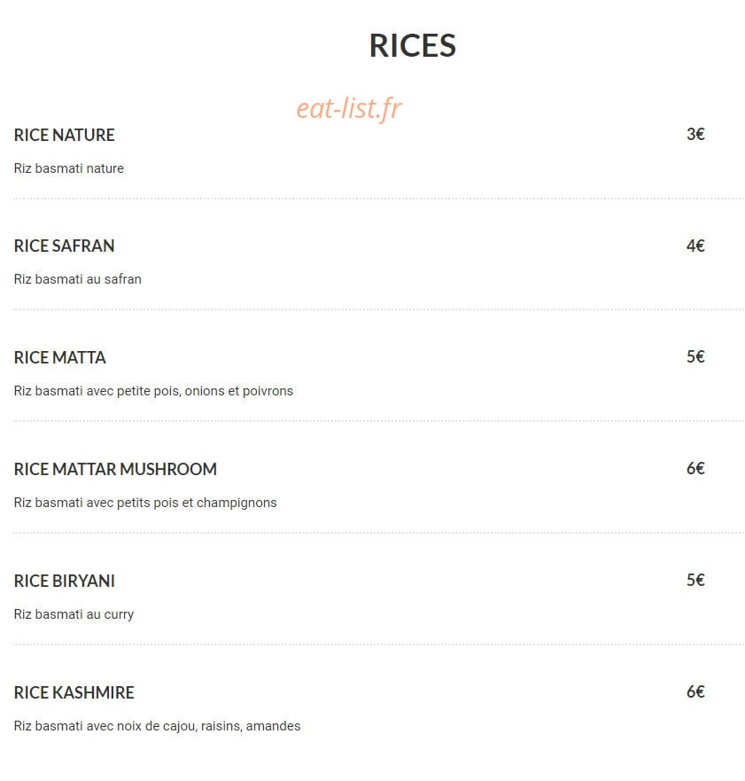Click the noix de cajou, raisins, amandes description
Image resolution: width=745 pixels, height=781 pixels.
click(158, 726)
